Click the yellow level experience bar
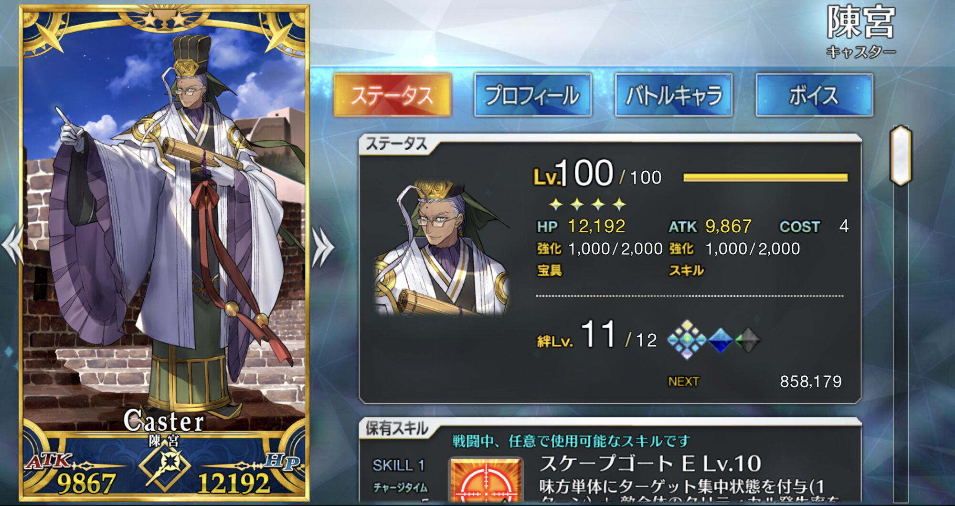The width and height of the screenshot is (955, 506). (x=765, y=178)
